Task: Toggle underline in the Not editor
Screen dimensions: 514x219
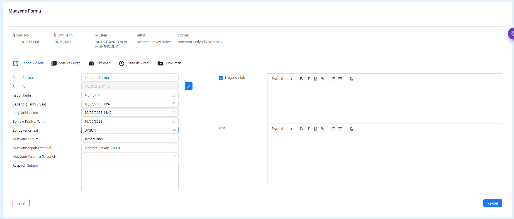Action: (315, 129)
